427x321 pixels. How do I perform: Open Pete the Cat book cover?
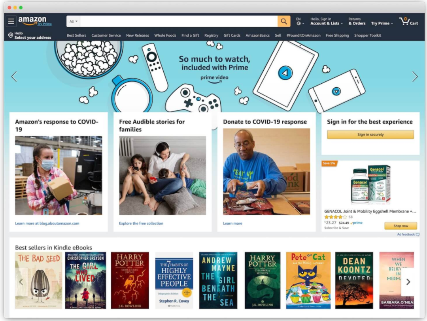(x=308, y=280)
